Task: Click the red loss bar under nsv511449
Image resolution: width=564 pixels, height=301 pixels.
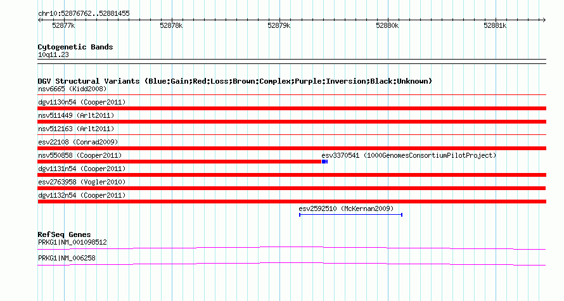Action: (292, 122)
